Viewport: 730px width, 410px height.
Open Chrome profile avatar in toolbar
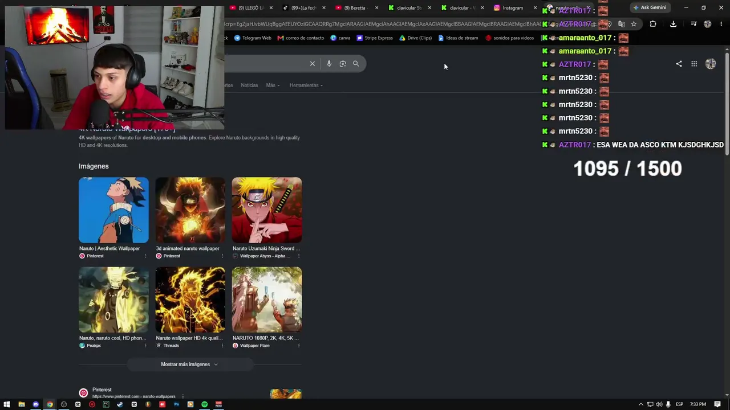point(708,24)
